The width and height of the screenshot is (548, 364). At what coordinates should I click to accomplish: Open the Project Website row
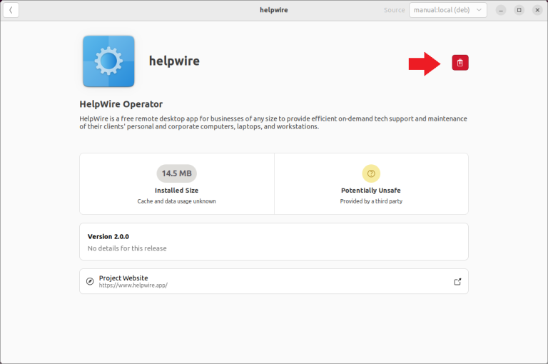point(274,281)
